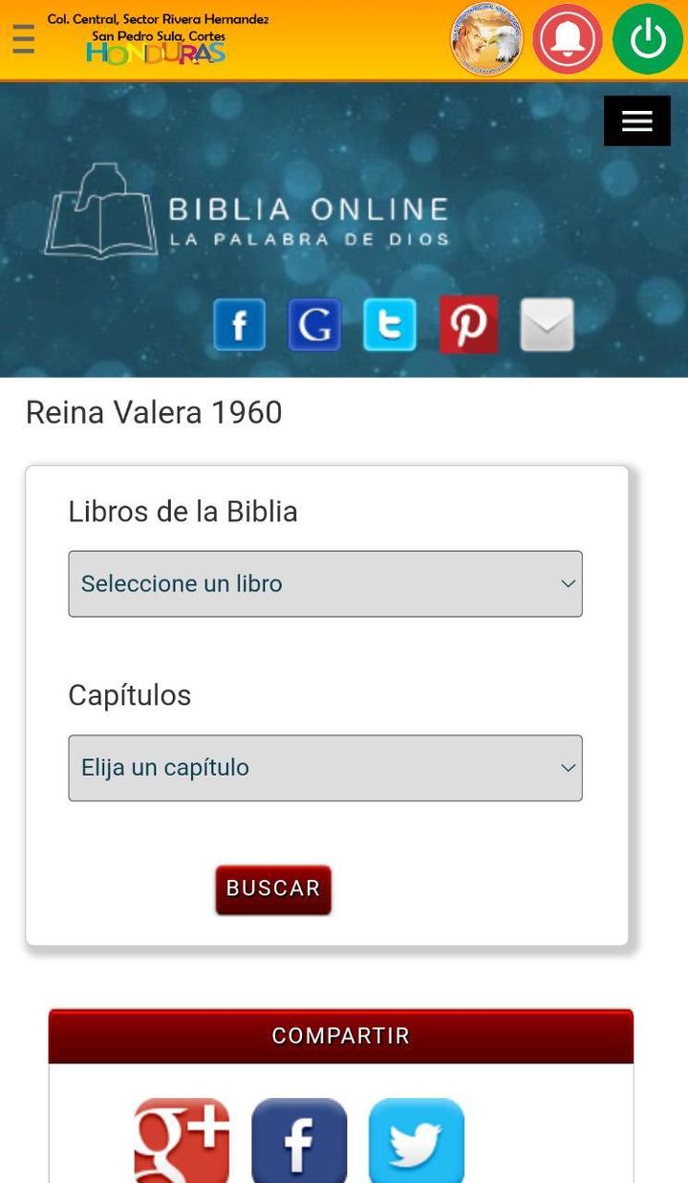Viewport: 688px width, 1183px height.
Task: Open the Facebook page from the header icons
Action: [239, 324]
